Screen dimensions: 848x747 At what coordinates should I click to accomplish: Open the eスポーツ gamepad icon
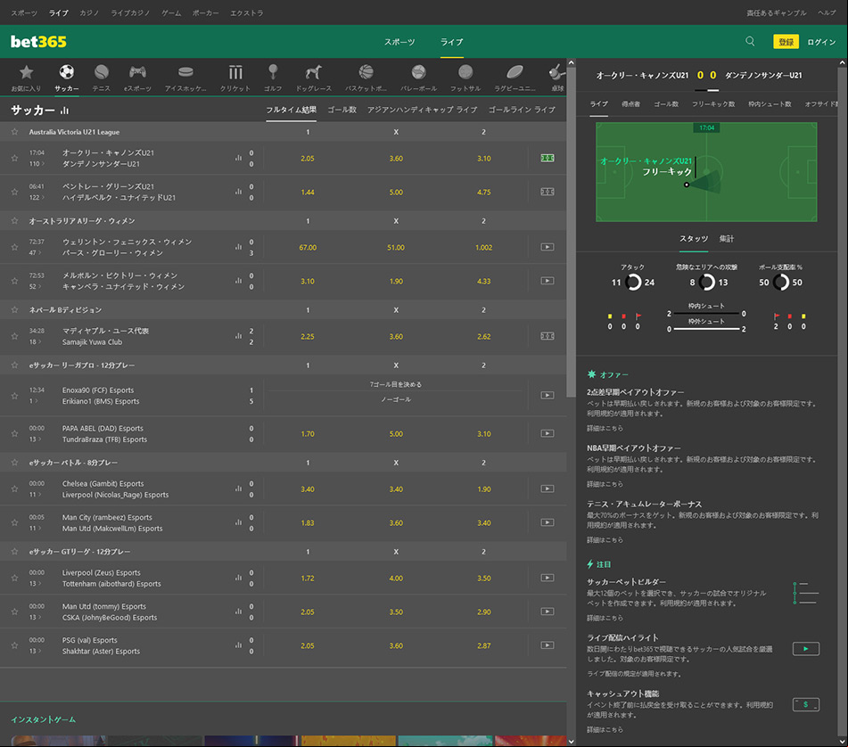pyautogui.click(x=137, y=72)
